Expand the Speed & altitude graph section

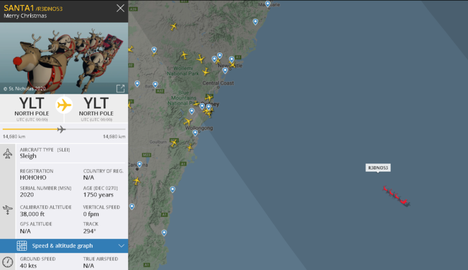tap(64, 246)
